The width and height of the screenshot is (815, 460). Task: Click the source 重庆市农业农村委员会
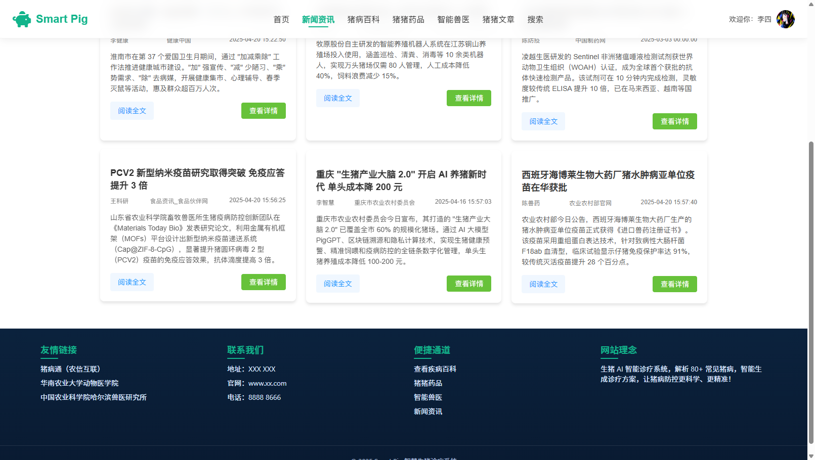click(384, 203)
